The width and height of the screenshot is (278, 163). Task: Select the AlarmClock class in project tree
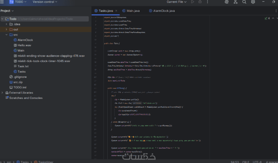coord(25,40)
